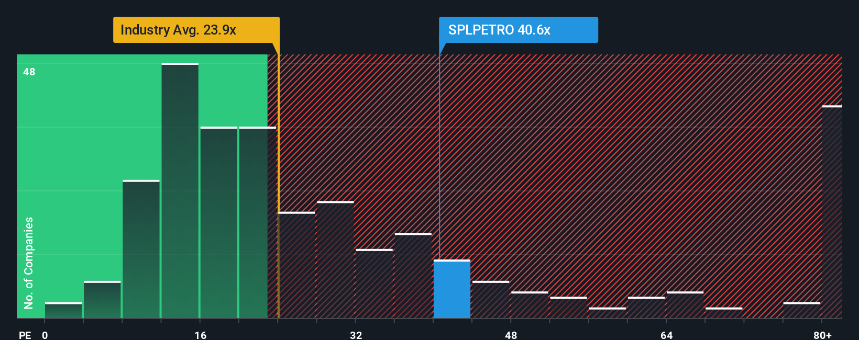
Task: Click the tallest green bar before PE 16
Action: (x=180, y=190)
